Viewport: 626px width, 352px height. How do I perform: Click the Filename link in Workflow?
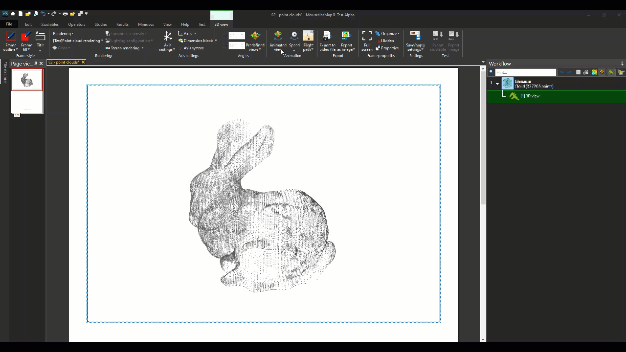point(523,81)
